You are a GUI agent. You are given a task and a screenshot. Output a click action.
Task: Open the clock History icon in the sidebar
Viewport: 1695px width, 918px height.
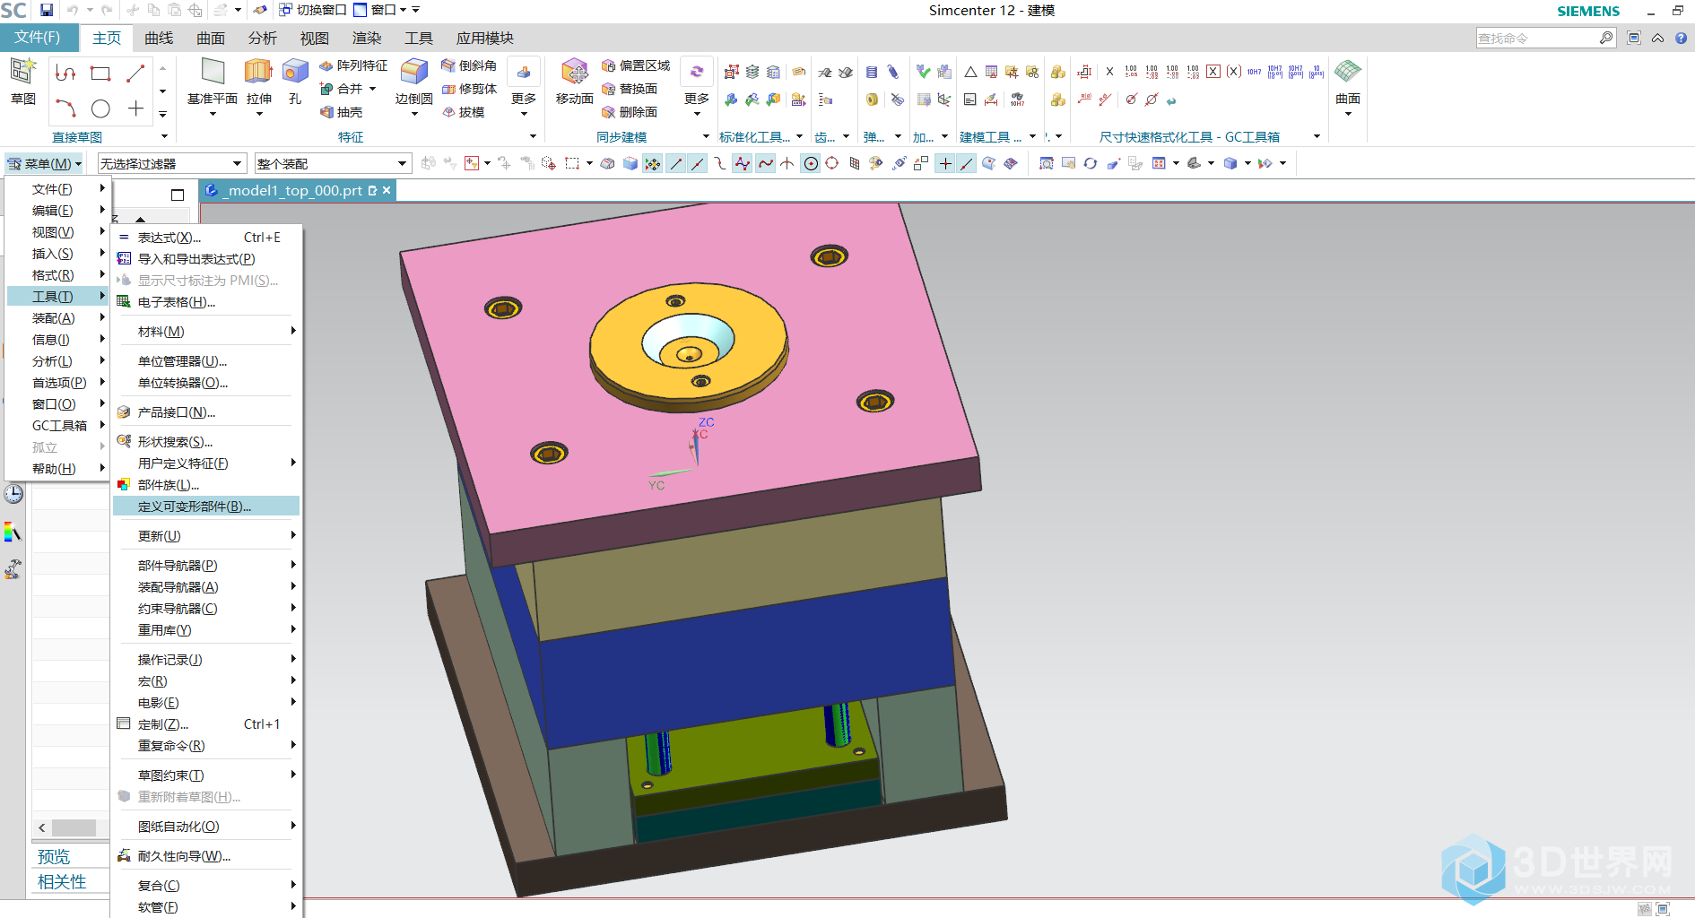[13, 494]
